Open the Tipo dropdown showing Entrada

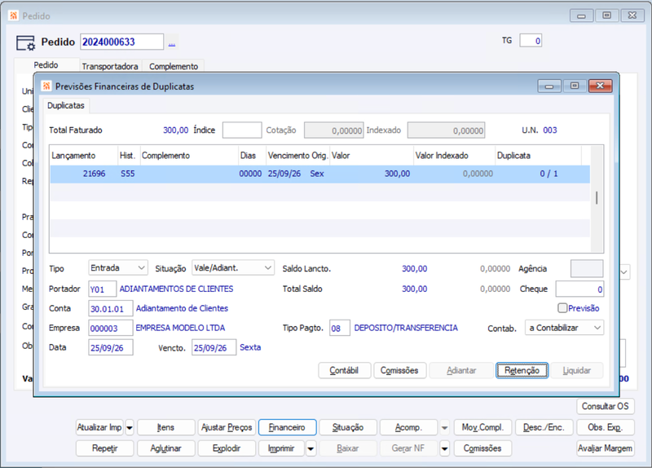(x=118, y=268)
